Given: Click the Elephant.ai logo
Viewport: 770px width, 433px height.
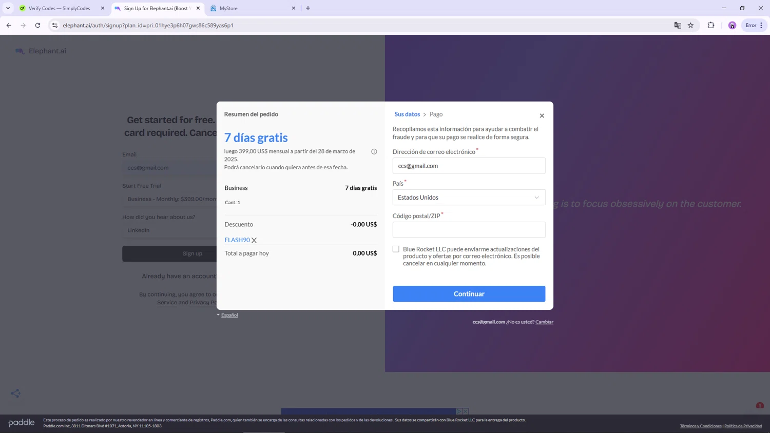Looking at the screenshot, I should click(41, 51).
